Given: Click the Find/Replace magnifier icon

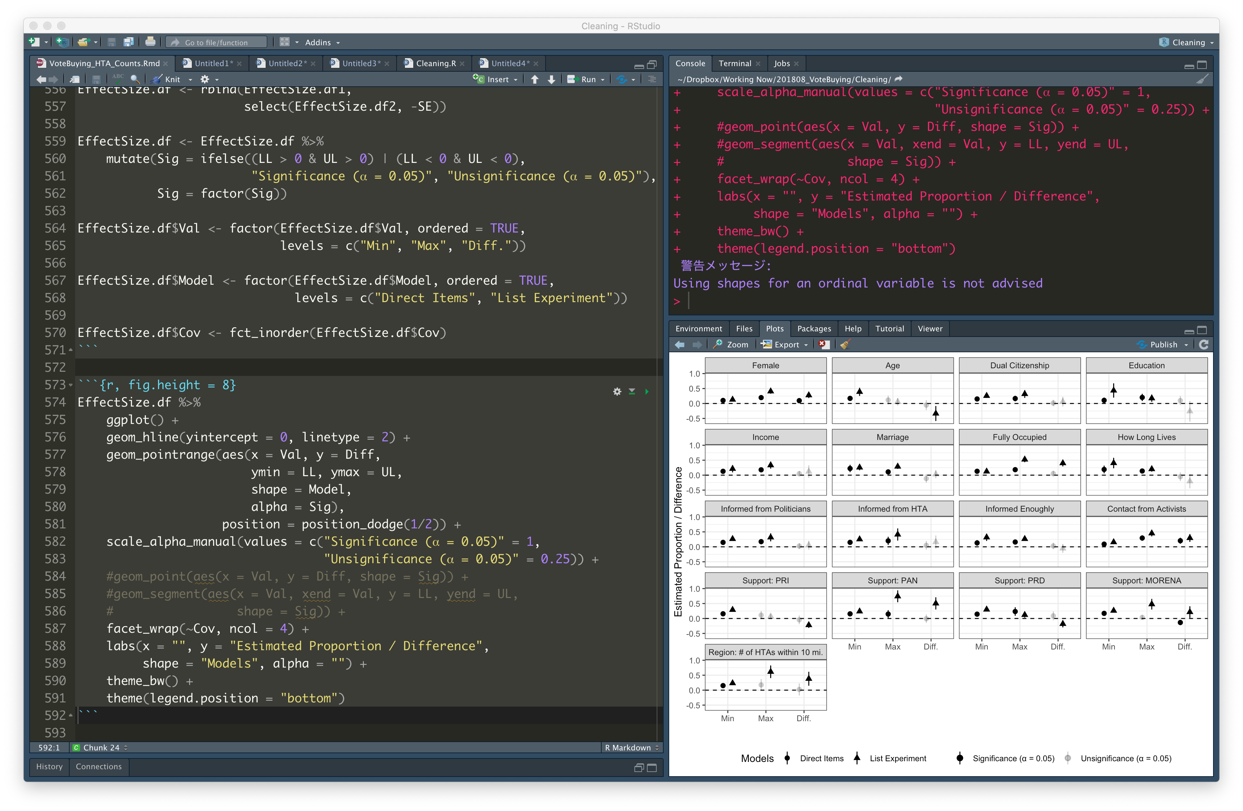Looking at the screenshot, I should coord(135,79).
